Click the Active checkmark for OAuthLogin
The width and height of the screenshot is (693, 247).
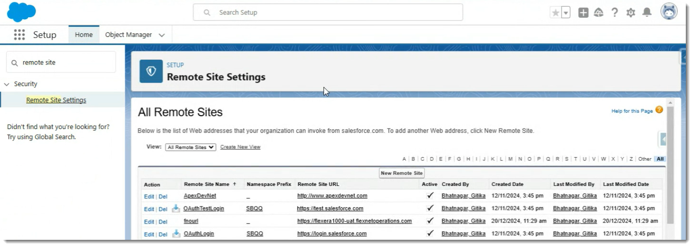[x=430, y=234]
